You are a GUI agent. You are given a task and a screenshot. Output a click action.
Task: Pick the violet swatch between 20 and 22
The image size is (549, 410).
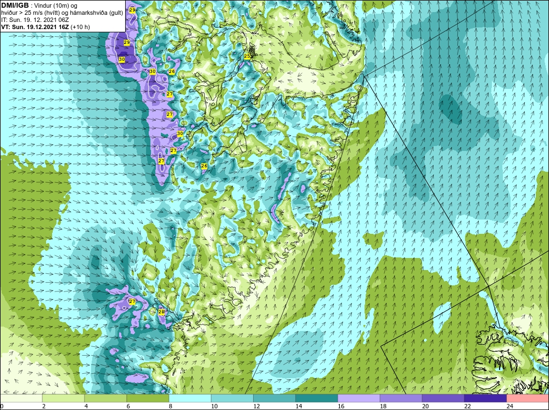443,398
